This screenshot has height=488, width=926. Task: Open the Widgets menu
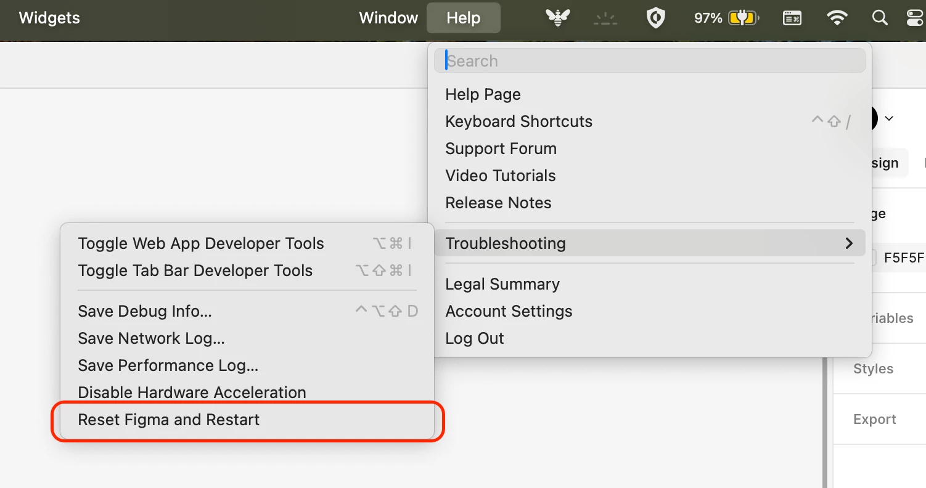click(x=49, y=18)
